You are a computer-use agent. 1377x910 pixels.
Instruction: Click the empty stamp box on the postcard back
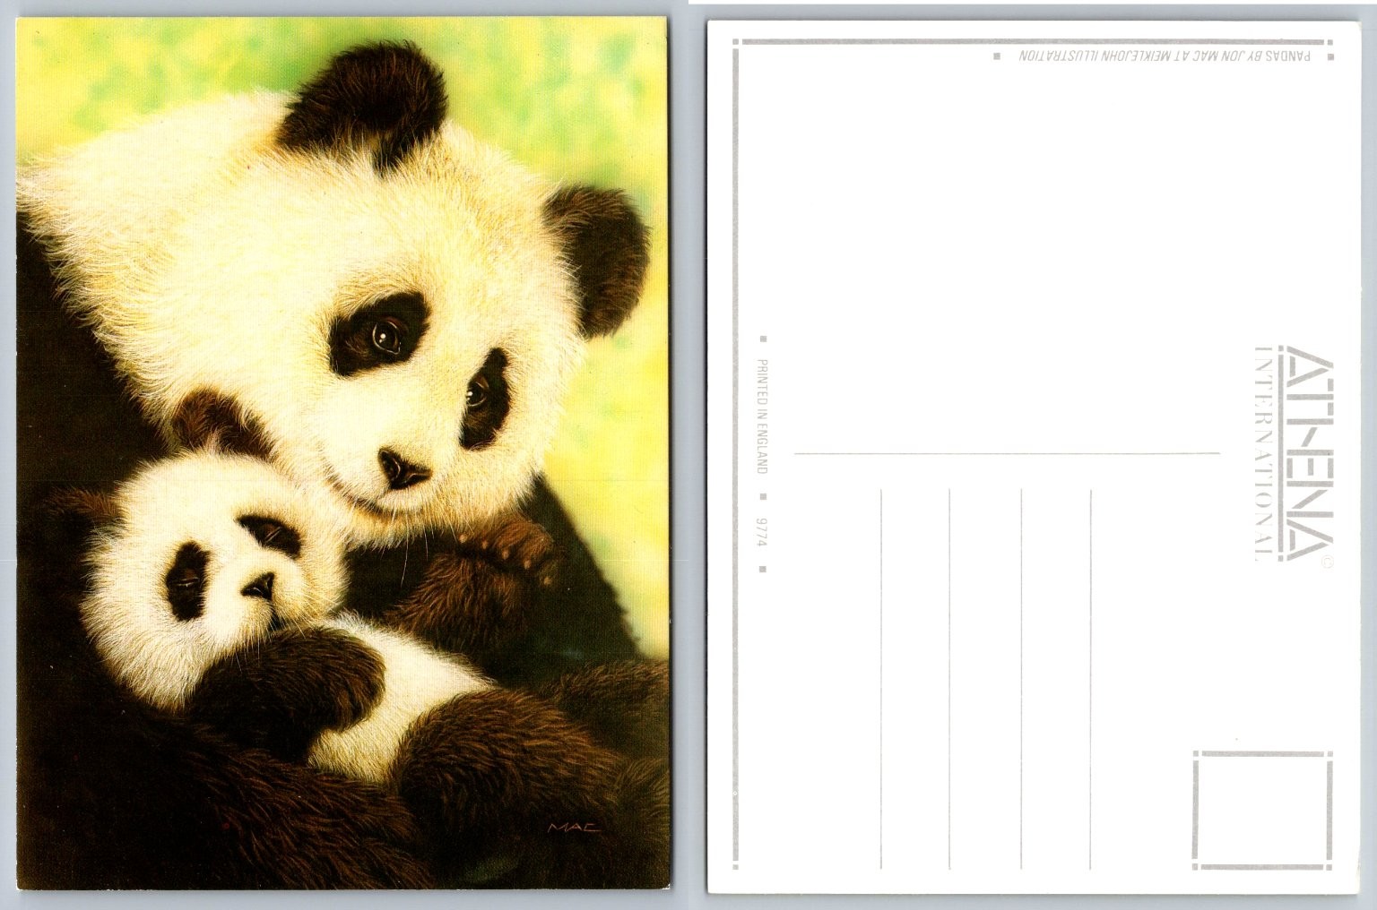coord(1262,811)
